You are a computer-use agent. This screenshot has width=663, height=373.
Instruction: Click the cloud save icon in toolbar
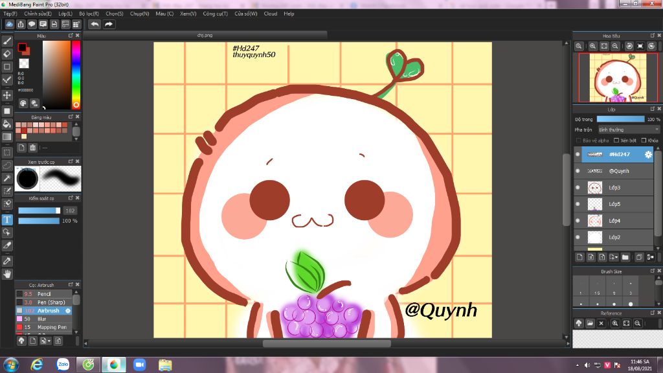[9, 24]
